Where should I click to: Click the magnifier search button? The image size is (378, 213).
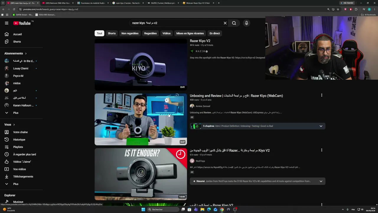pyautogui.click(x=234, y=23)
